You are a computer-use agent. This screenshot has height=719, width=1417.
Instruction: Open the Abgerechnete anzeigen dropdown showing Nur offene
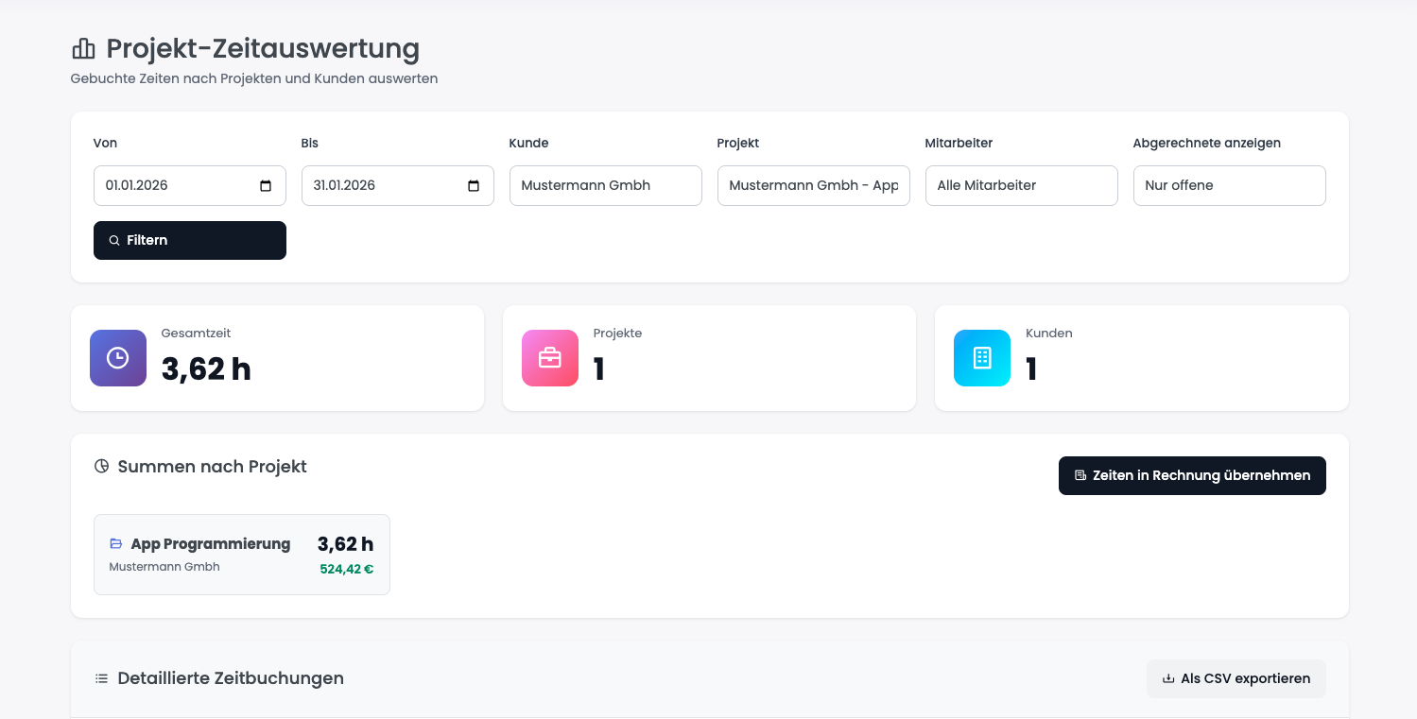coord(1229,185)
